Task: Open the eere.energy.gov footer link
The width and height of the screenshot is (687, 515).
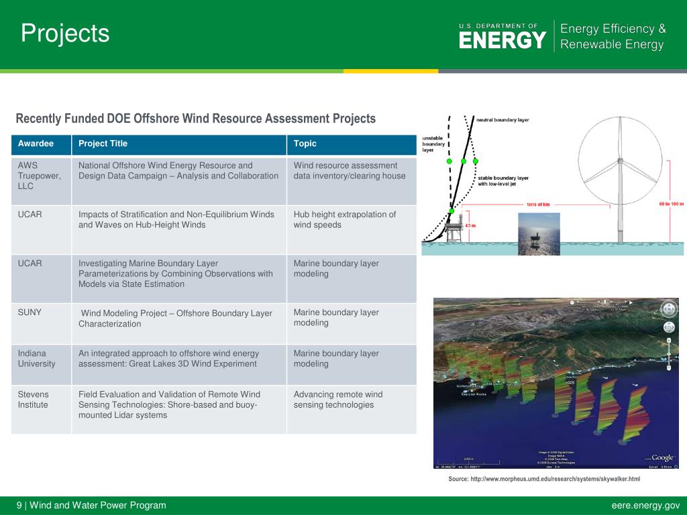Action: tap(646, 506)
